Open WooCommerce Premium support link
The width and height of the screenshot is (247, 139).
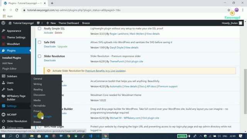tap(167, 86)
